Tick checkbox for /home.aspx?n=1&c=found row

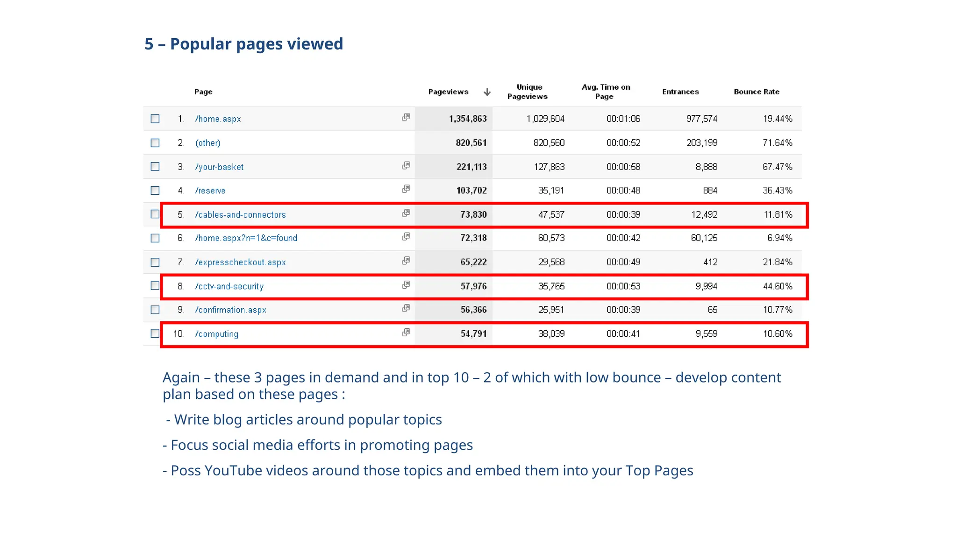pos(155,238)
